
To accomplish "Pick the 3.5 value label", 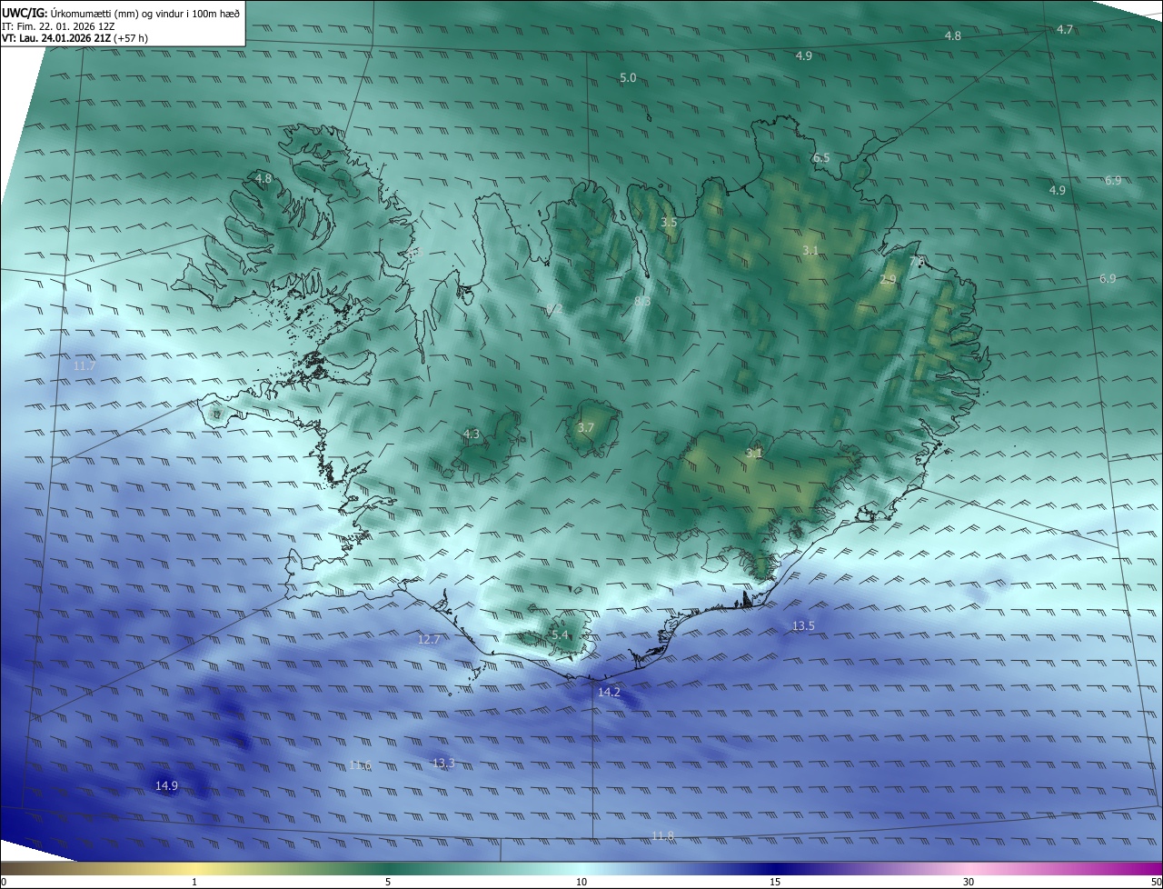I will (669, 223).
